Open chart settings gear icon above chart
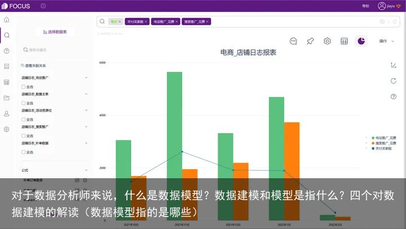The width and height of the screenshot is (406, 229). (x=327, y=41)
